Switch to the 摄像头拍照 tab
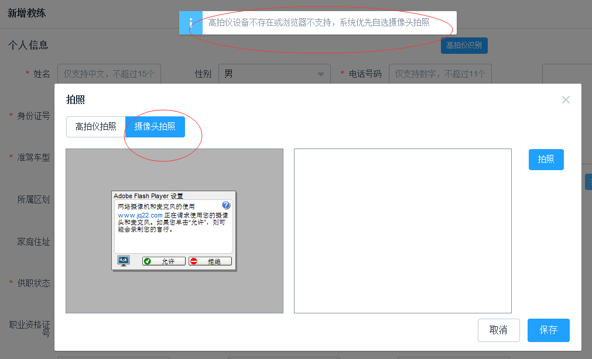The height and width of the screenshot is (359, 592). click(x=155, y=126)
